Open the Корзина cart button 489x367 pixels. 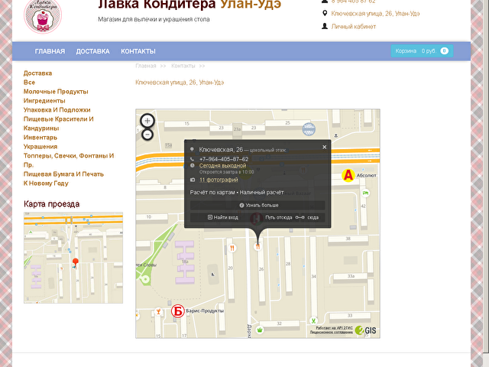[x=422, y=51]
